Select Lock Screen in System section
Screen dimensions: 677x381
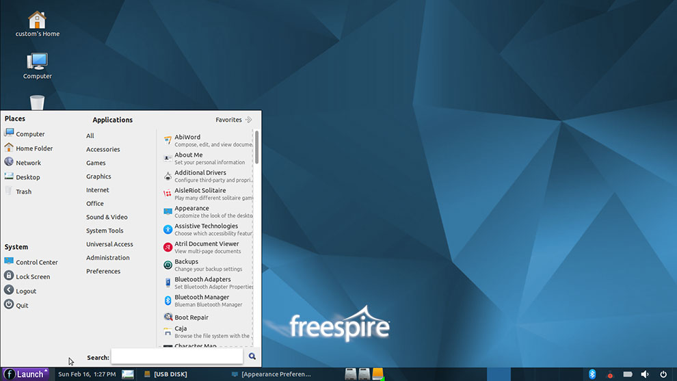pyautogui.click(x=27, y=276)
